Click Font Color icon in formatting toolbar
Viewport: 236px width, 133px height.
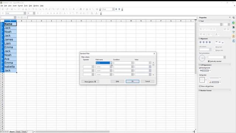(97, 13)
